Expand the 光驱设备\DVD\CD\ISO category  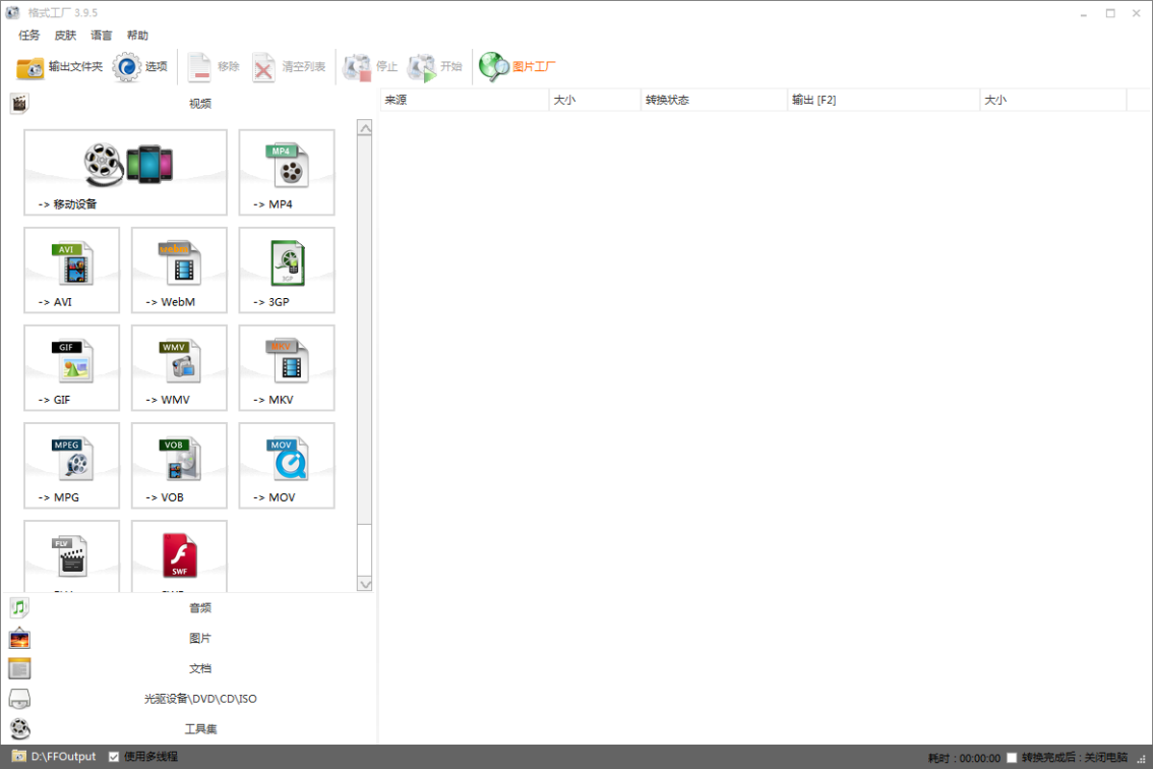point(189,699)
